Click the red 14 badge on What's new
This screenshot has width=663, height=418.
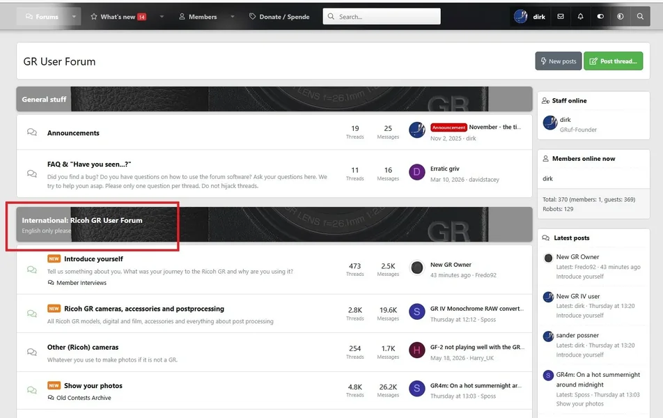pyautogui.click(x=141, y=17)
